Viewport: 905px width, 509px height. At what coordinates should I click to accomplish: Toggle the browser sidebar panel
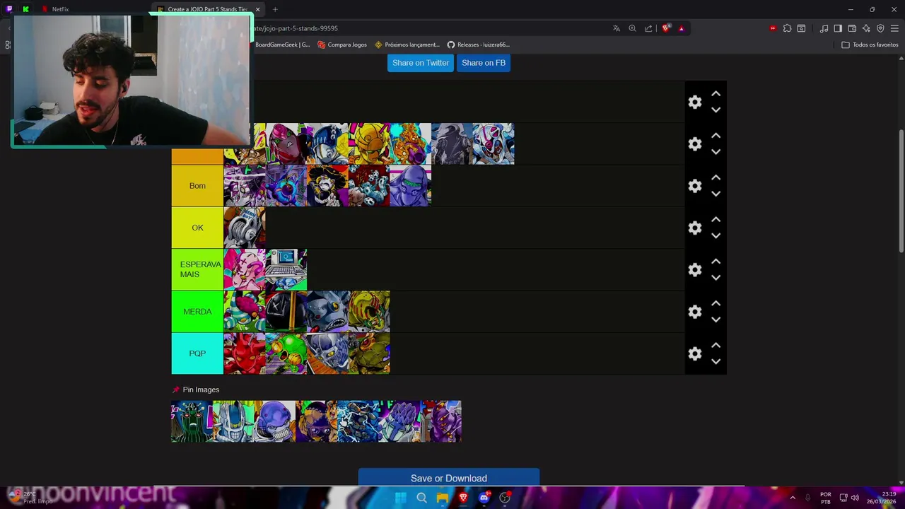pyautogui.click(x=838, y=28)
